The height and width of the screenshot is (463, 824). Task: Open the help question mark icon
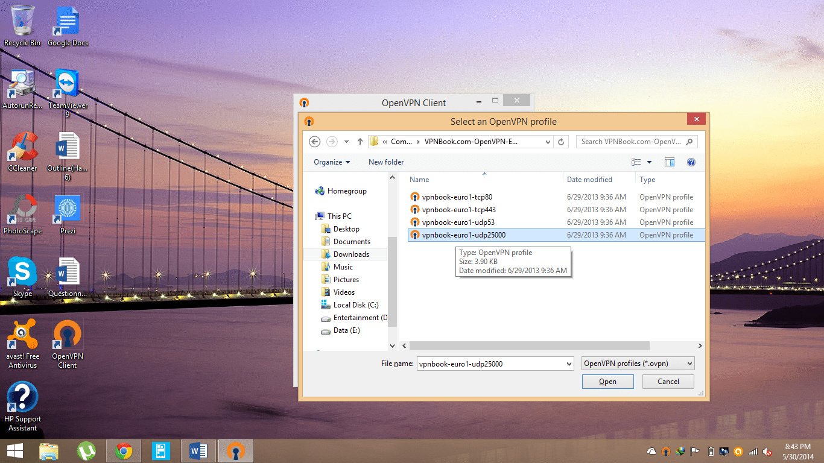(x=691, y=162)
